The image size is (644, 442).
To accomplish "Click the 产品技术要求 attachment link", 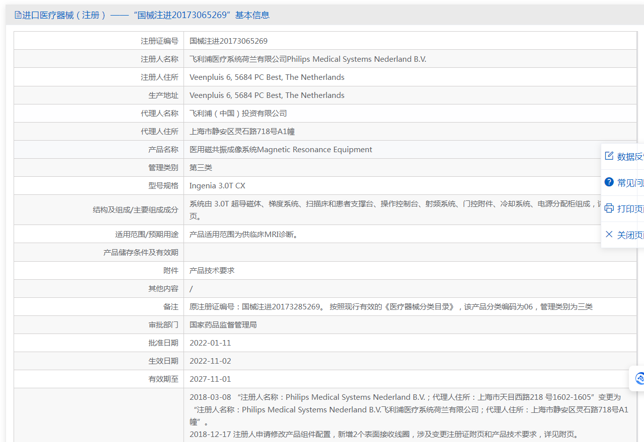I will coord(212,270).
